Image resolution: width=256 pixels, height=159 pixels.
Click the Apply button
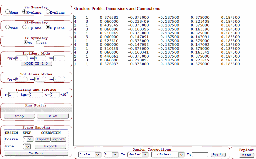218,154
